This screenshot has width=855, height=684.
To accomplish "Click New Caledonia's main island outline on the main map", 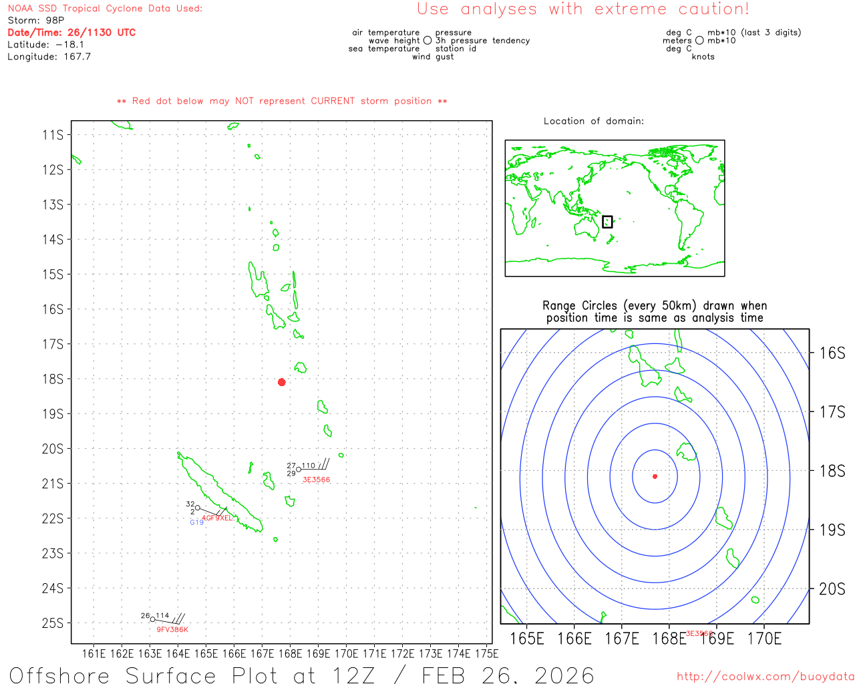I will [219, 492].
